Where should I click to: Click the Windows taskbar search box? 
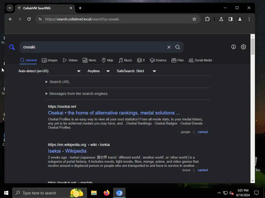pos(49,193)
